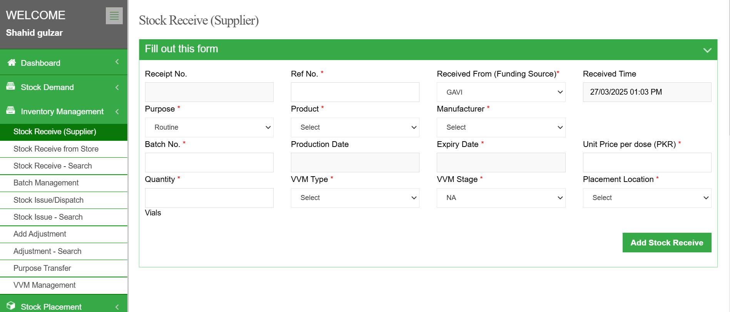Viewport: 730px width, 312px height.
Task: Open Stock Receive from Store page
Action: [x=56, y=149]
